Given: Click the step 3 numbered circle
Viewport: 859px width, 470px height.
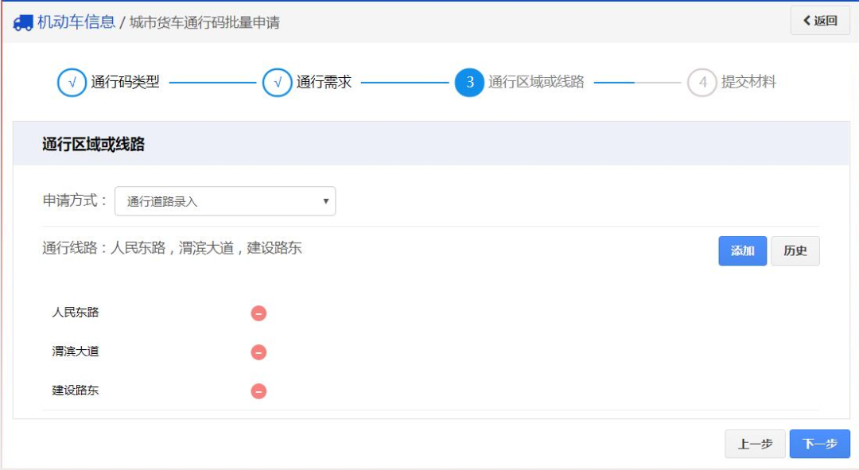Looking at the screenshot, I should pyautogui.click(x=469, y=83).
